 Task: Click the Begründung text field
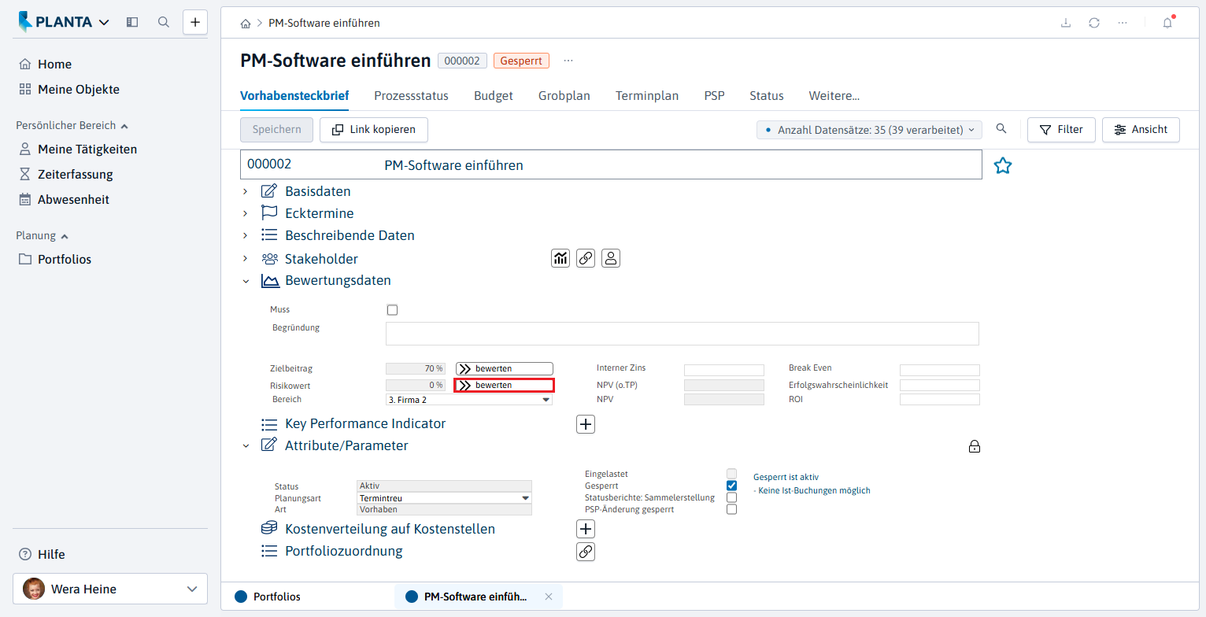pos(683,334)
